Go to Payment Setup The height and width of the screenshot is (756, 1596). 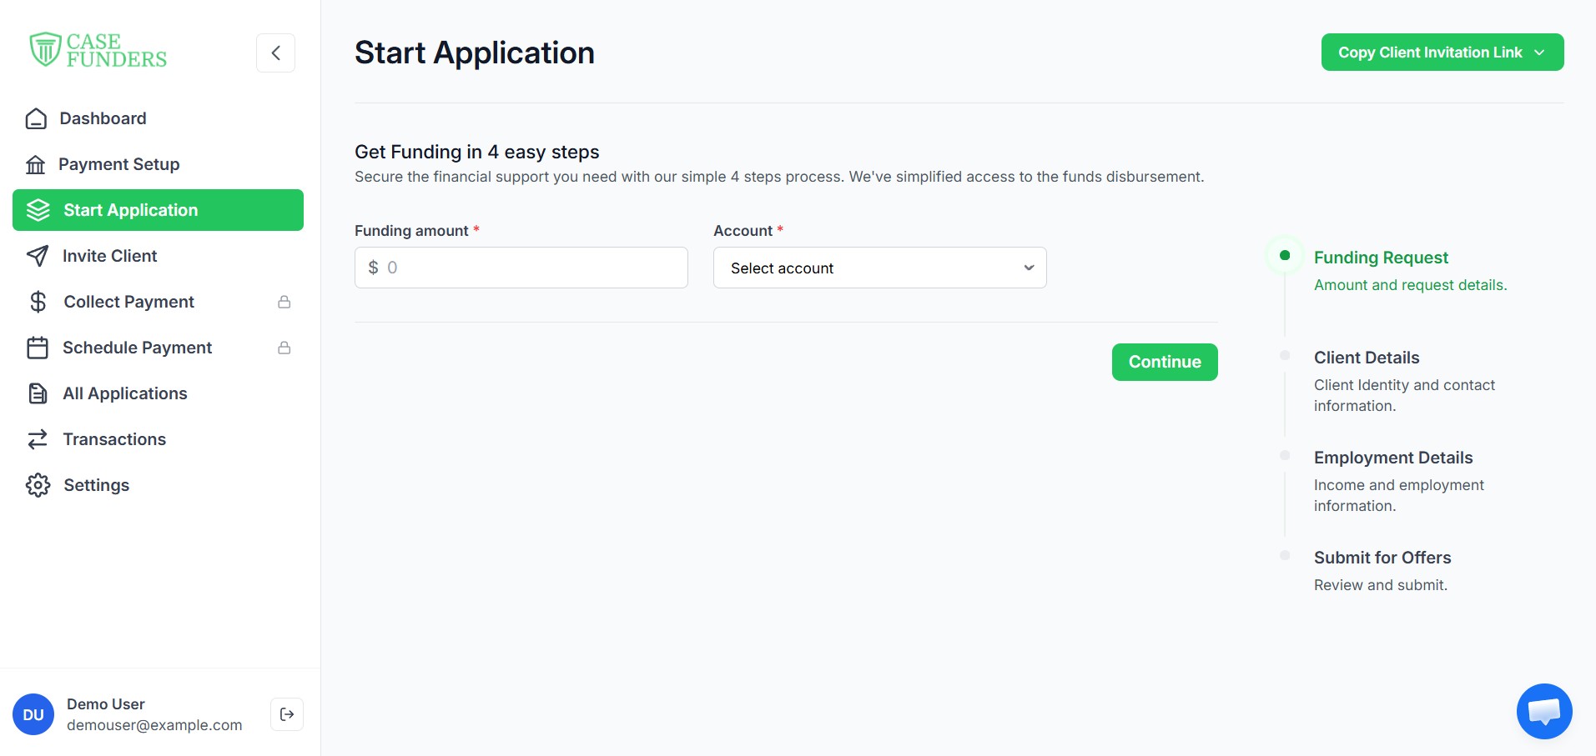pyautogui.click(x=159, y=164)
